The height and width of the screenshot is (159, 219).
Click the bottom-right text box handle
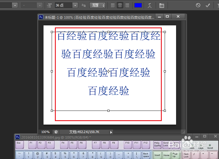tap(165, 111)
